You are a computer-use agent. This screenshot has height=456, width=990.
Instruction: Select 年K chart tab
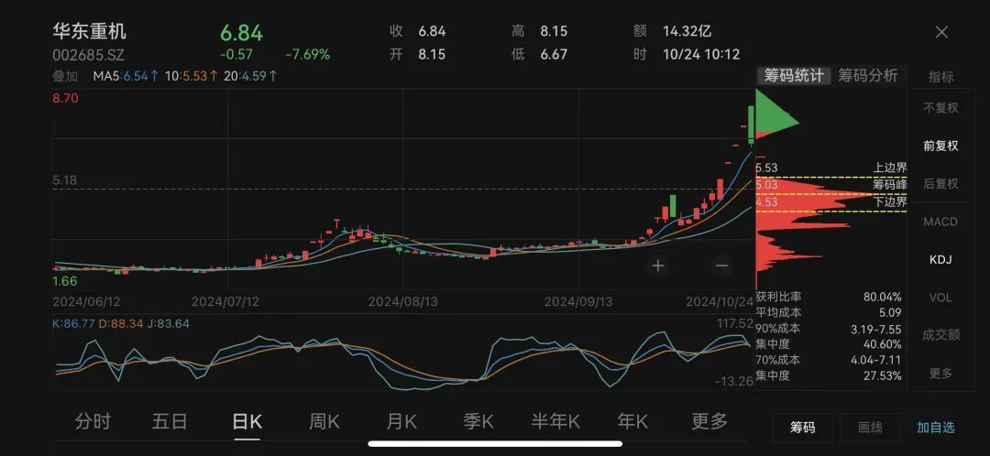click(x=632, y=421)
